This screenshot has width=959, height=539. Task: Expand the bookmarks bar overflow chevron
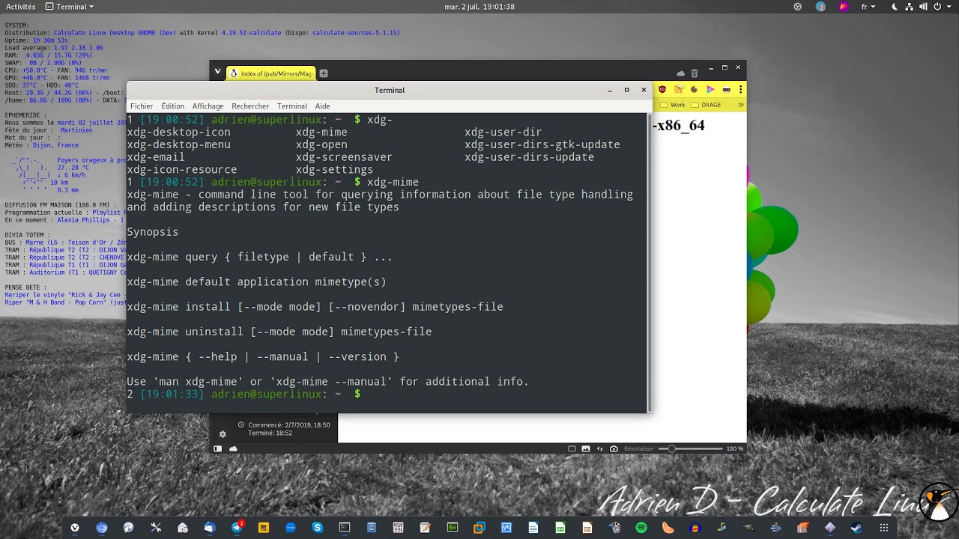coord(741,105)
